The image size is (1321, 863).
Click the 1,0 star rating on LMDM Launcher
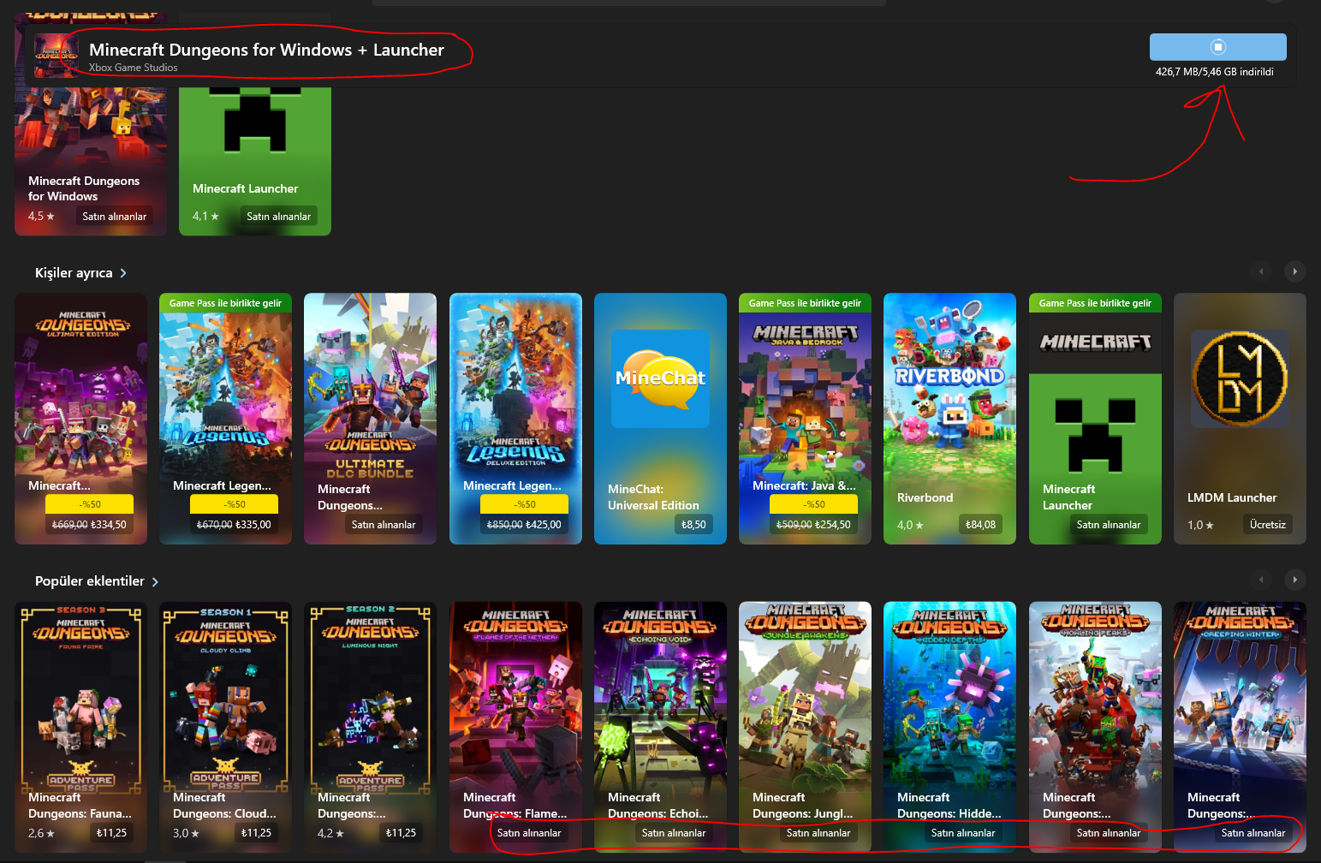pos(1200,525)
